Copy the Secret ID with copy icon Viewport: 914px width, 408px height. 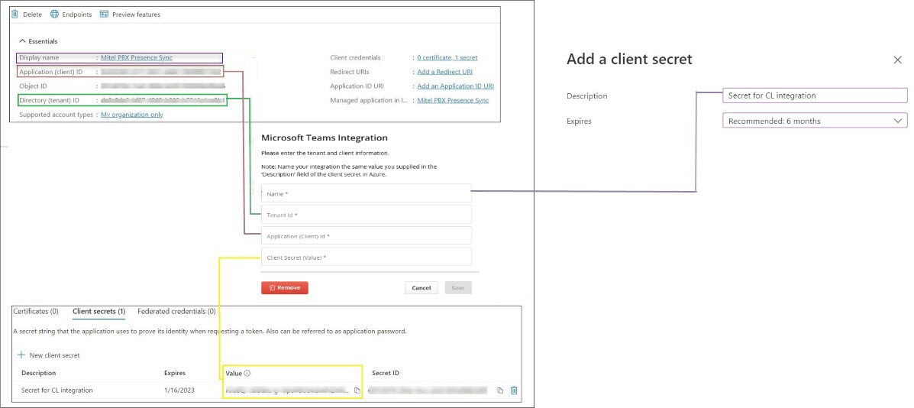[500, 390]
